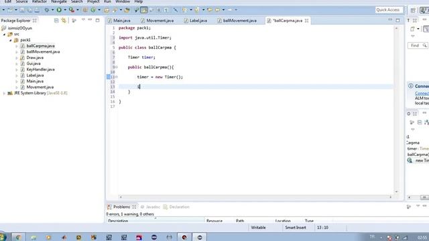
Task: Click the new task icon in Task List
Action: click(x=412, y=29)
